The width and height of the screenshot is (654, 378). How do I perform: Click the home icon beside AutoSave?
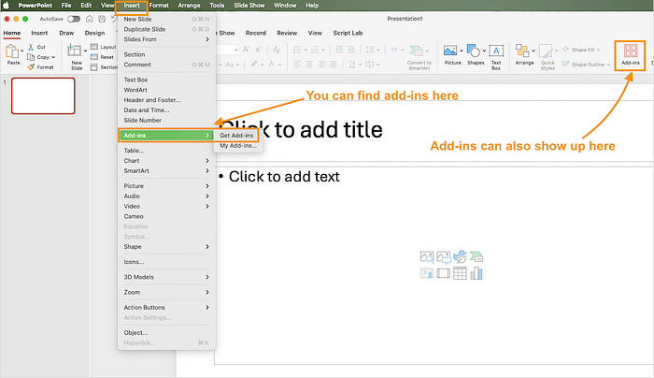90,19
